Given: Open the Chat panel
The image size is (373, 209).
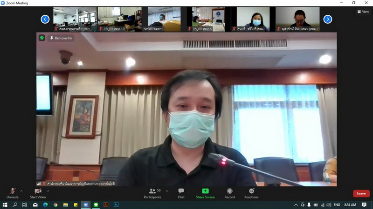Looking at the screenshot, I should [181, 193].
